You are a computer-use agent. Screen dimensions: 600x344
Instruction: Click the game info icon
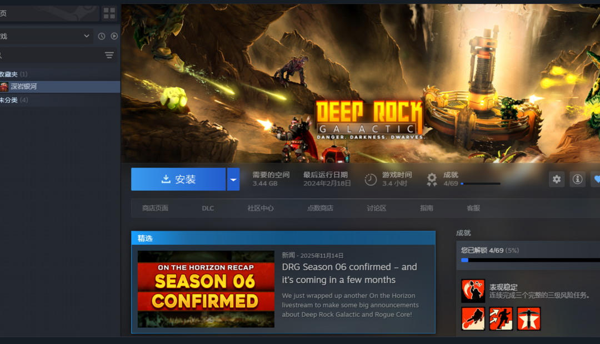tap(577, 179)
